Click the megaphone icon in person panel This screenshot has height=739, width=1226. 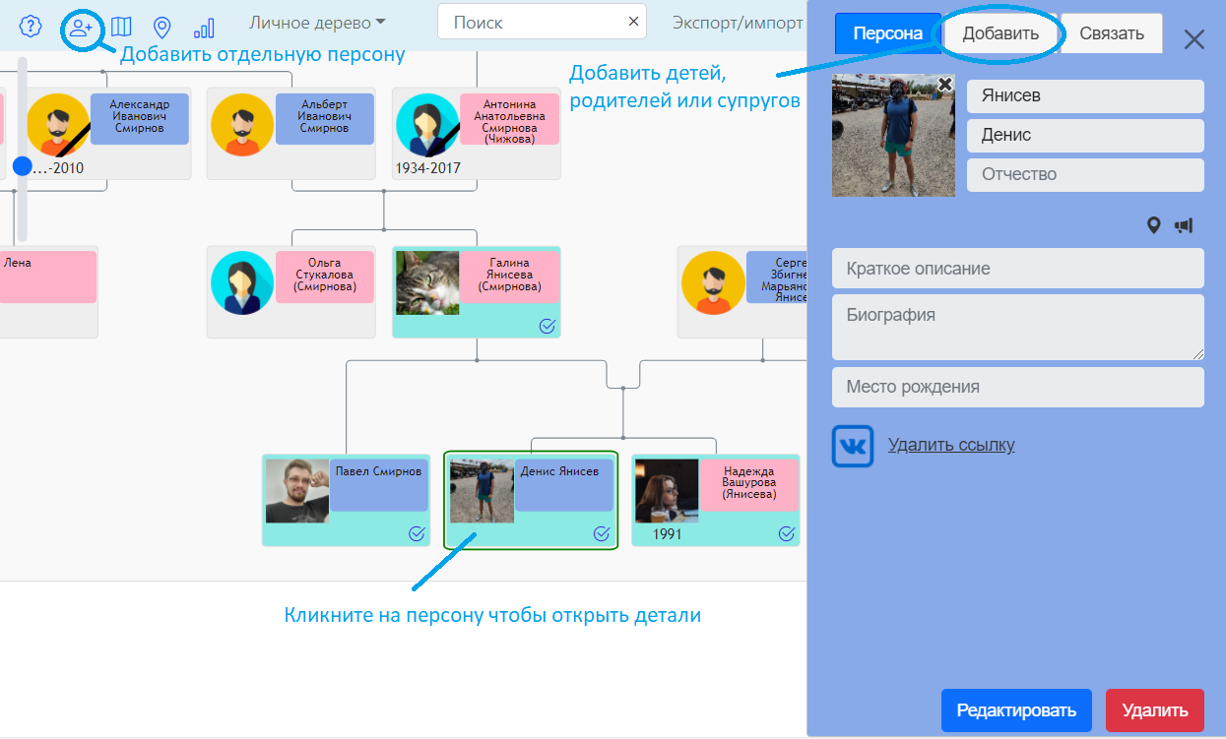[1184, 225]
